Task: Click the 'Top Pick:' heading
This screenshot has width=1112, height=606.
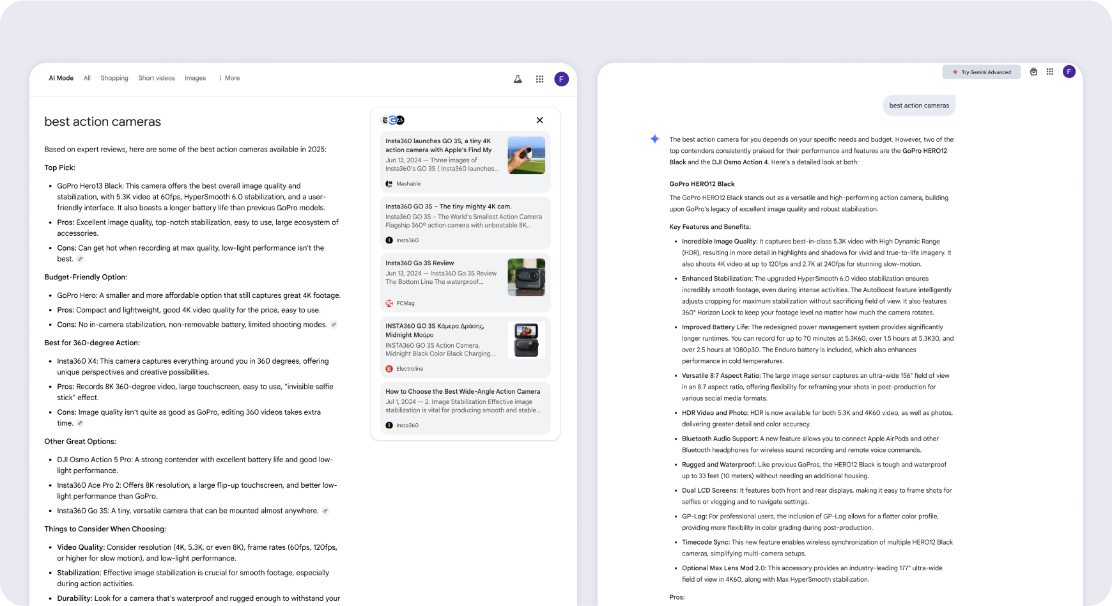Action: coord(60,167)
